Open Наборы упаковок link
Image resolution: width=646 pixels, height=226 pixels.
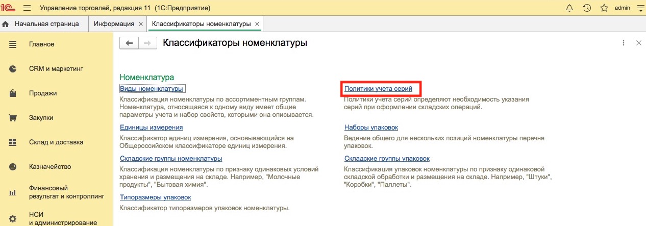click(371, 127)
